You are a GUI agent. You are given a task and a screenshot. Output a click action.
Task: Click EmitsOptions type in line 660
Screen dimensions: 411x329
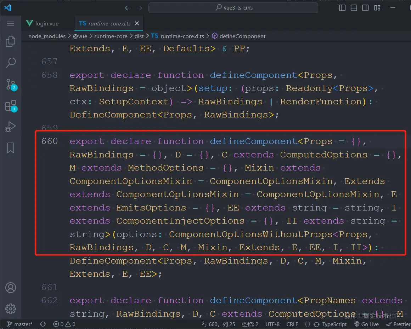click(x=151, y=208)
